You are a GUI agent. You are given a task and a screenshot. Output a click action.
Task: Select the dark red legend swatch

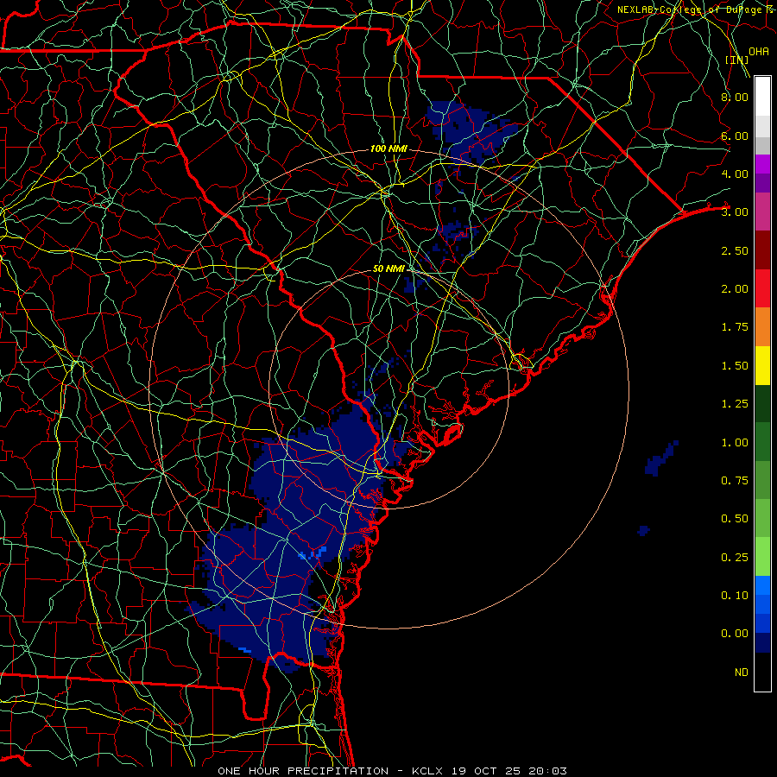pyautogui.click(x=762, y=250)
